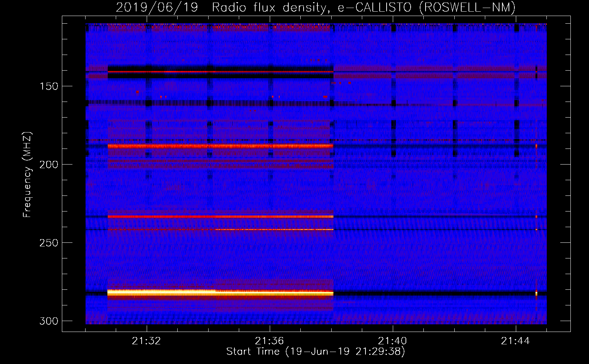
Task: Click the bright yellow emission band near 282 MHz
Action: click(220, 292)
